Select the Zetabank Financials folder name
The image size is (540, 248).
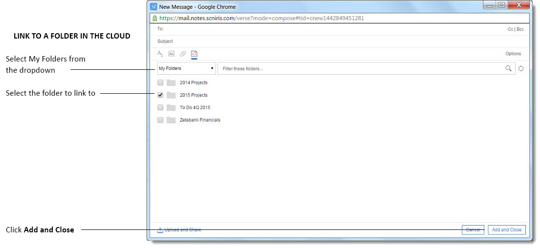(200, 120)
